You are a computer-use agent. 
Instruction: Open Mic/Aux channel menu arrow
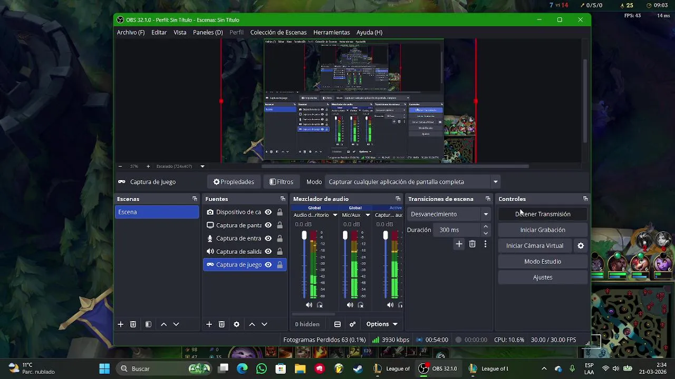pyautogui.click(x=368, y=215)
